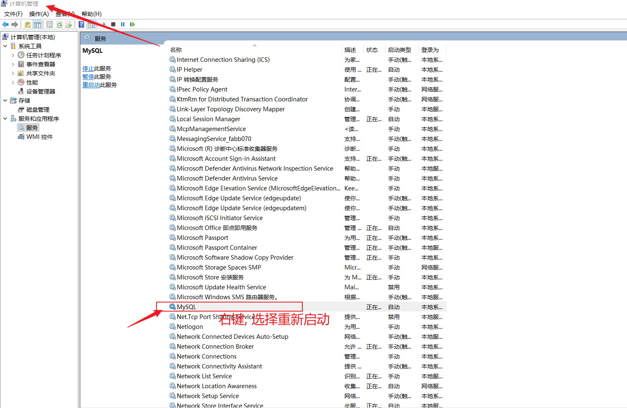Toggle the Show/Hide Console Tree icon

point(37,24)
